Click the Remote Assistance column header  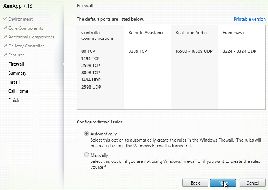point(146,33)
